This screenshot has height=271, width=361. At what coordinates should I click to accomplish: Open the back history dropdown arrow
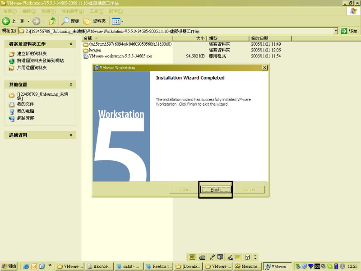(x=28, y=21)
